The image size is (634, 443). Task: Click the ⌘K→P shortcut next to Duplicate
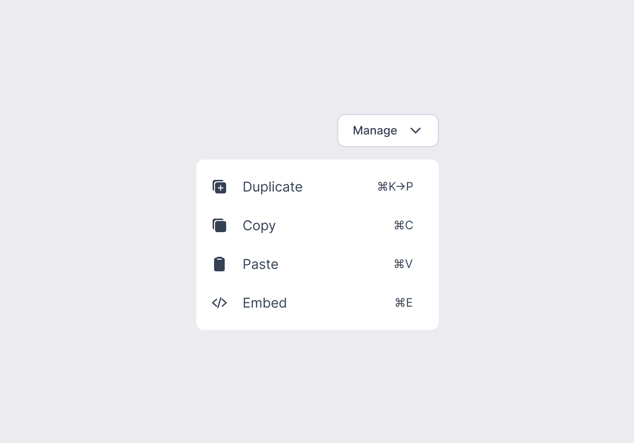(x=395, y=187)
